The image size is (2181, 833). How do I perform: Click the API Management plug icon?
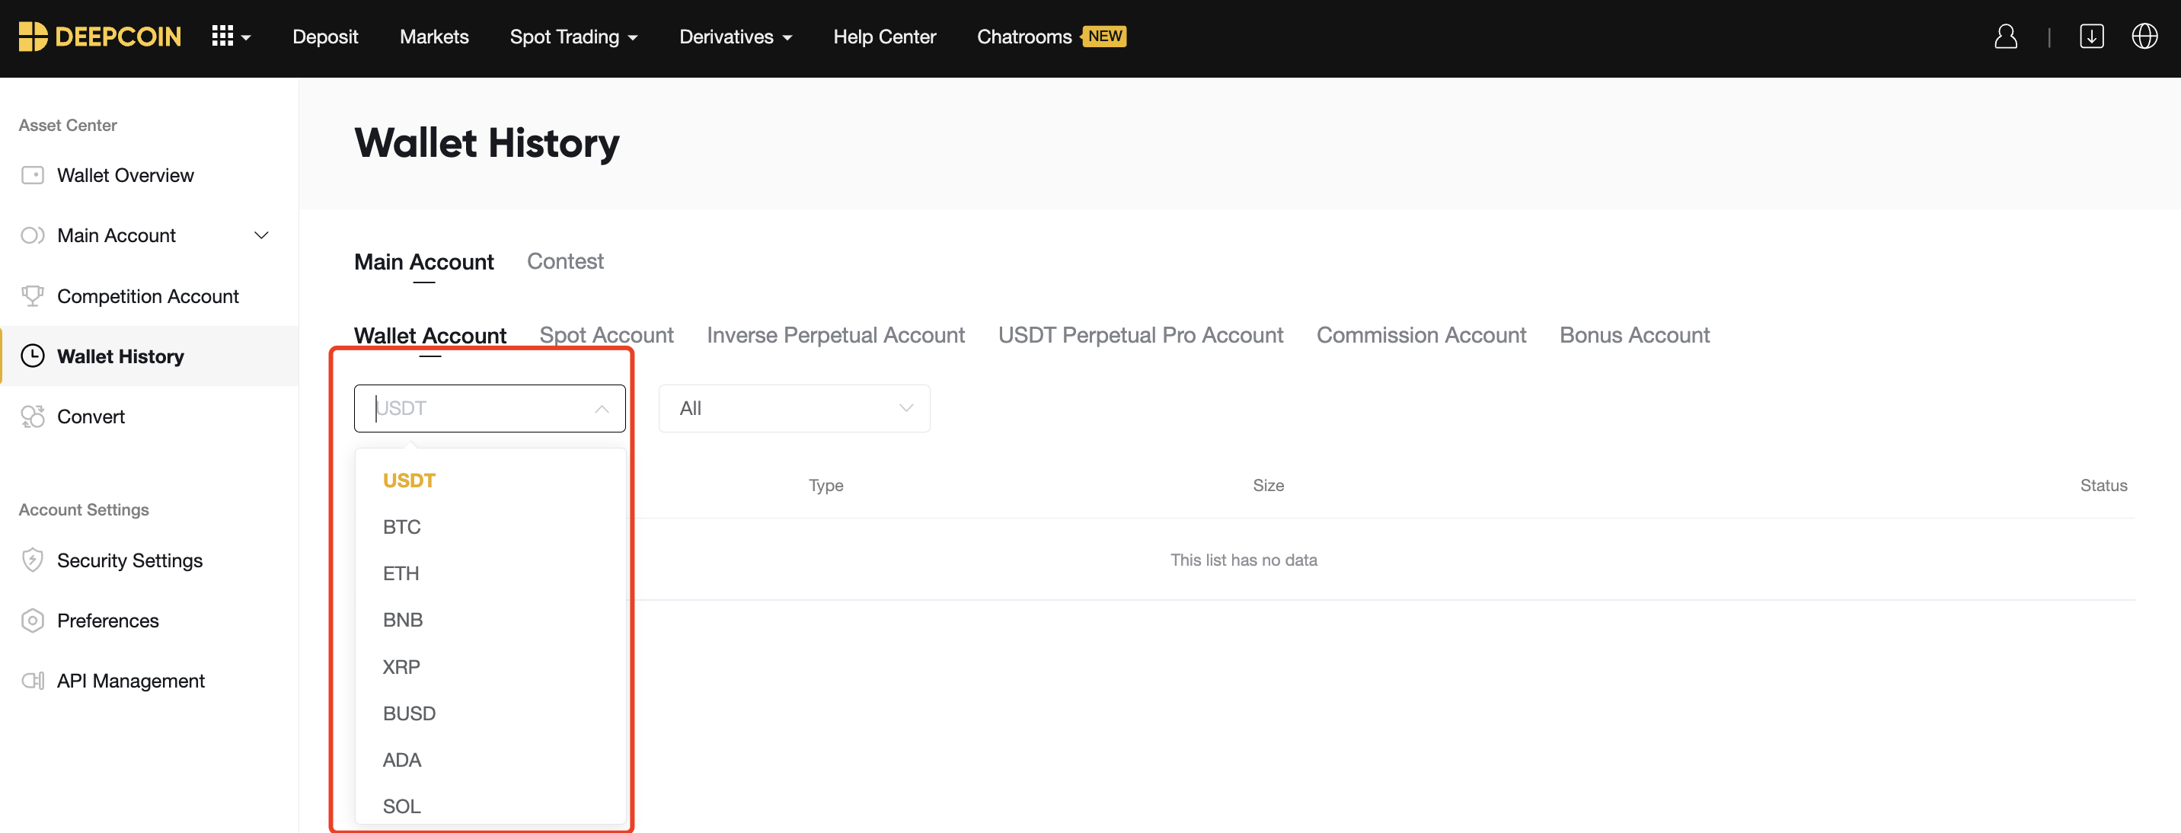[32, 681]
